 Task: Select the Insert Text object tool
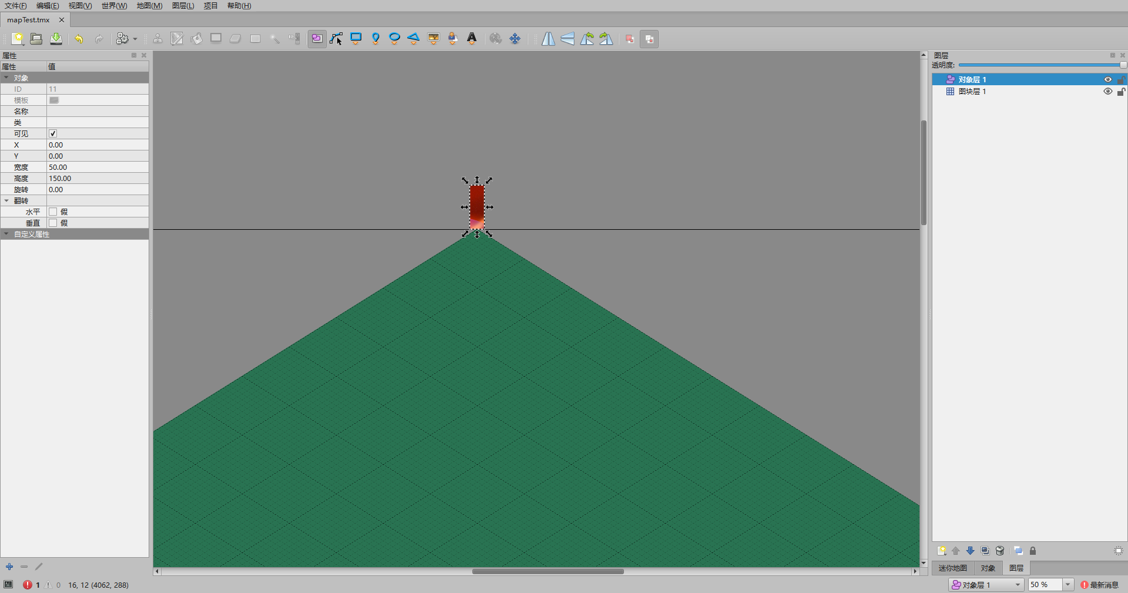coord(472,39)
